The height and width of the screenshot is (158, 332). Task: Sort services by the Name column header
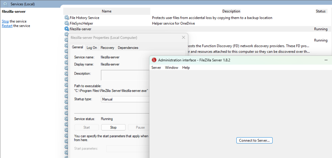(x=107, y=11)
